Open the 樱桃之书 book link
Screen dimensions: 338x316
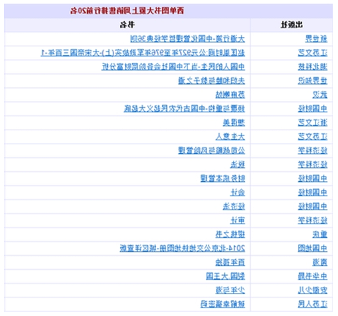pyautogui.click(x=230, y=234)
